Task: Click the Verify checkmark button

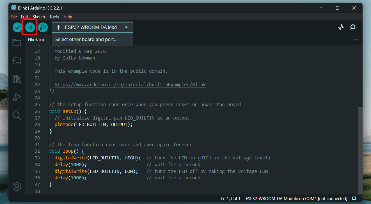Action: tap(17, 27)
